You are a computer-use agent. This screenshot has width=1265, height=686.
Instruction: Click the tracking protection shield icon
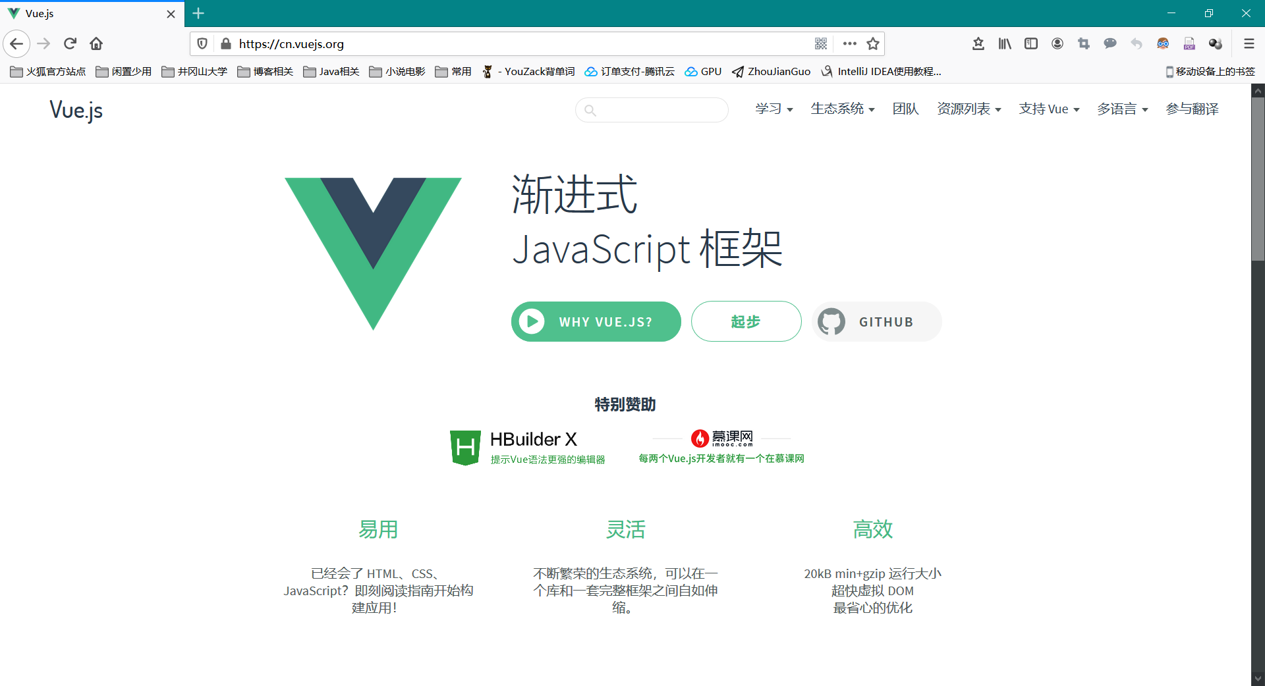pyautogui.click(x=202, y=43)
